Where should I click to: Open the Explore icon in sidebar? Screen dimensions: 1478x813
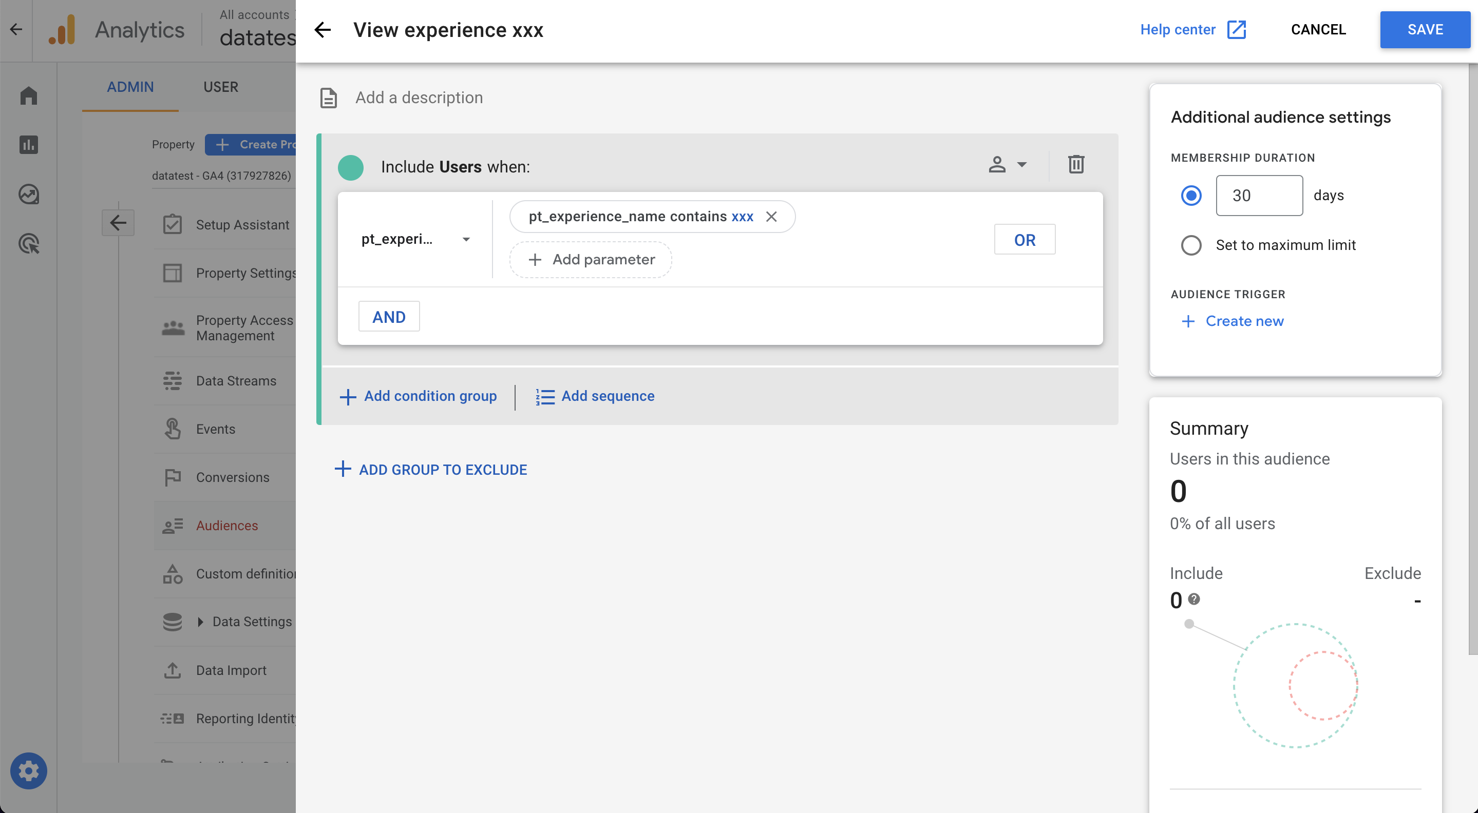28,195
